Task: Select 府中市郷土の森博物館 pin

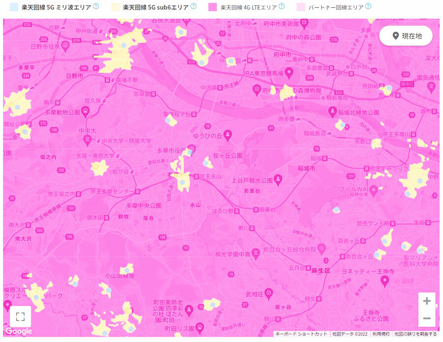Action: [x=256, y=90]
